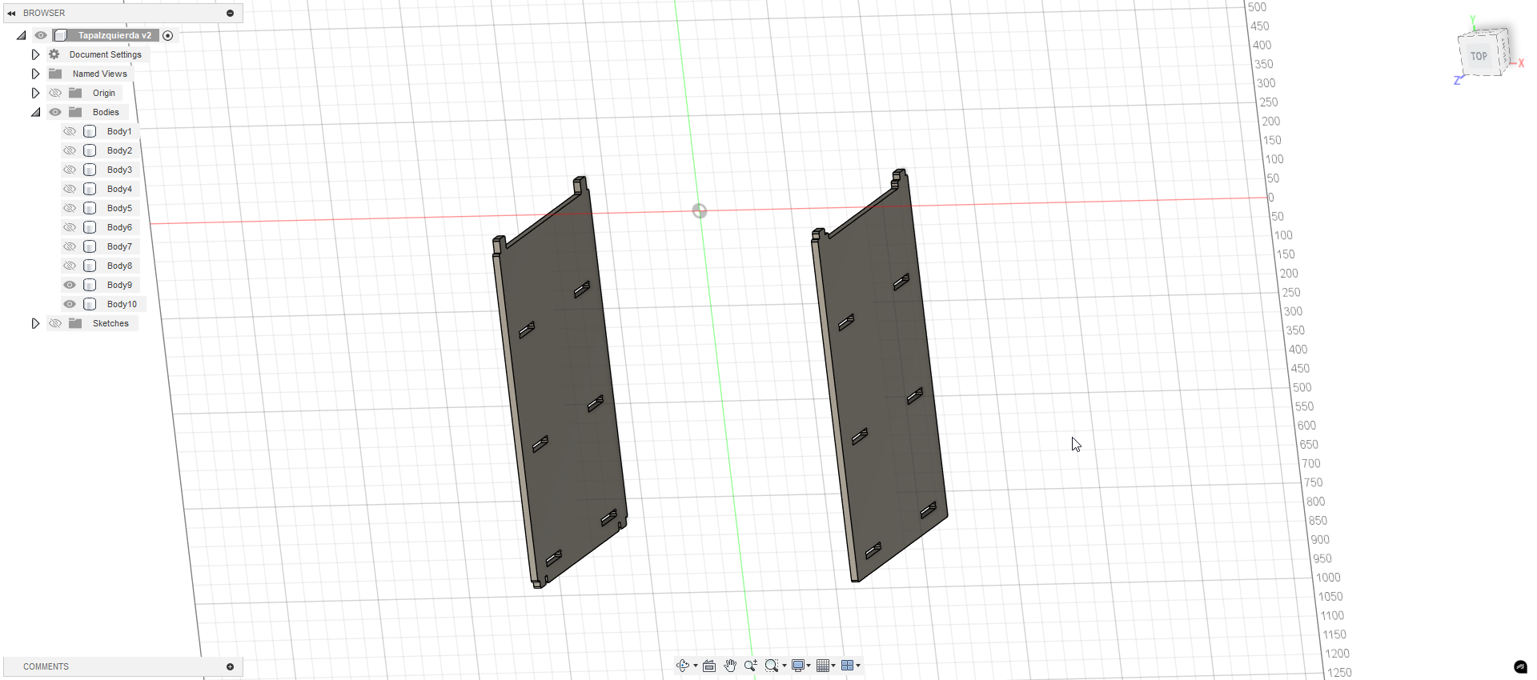Select Body10 label in browser

(x=122, y=304)
